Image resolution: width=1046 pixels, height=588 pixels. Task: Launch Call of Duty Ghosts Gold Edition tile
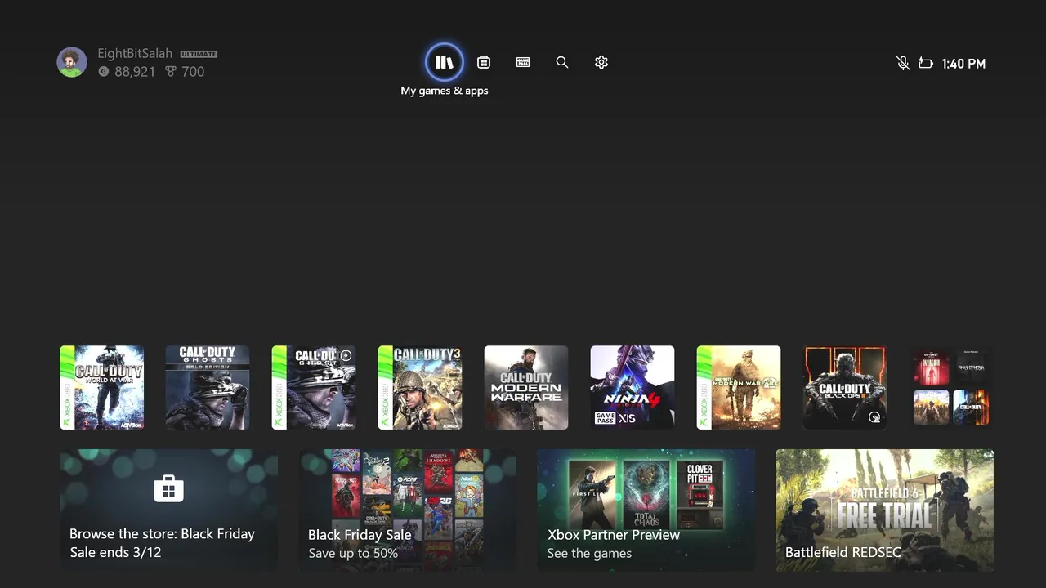click(208, 387)
